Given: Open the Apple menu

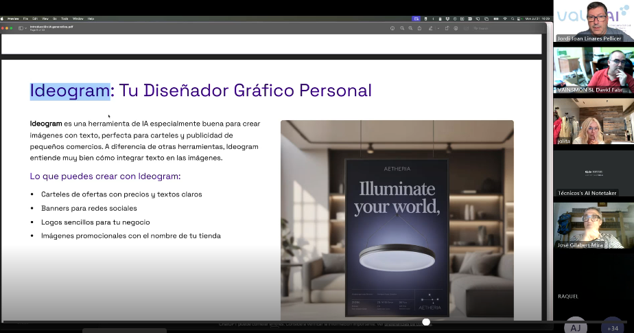Looking at the screenshot, I should (2, 19).
